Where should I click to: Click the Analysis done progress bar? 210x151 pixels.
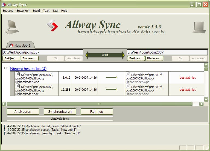60,119
